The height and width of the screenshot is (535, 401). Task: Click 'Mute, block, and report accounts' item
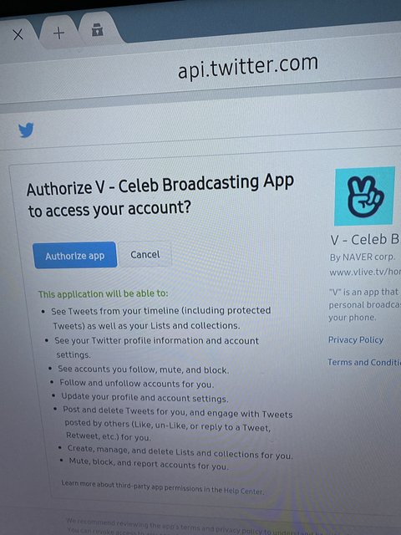coord(149,464)
